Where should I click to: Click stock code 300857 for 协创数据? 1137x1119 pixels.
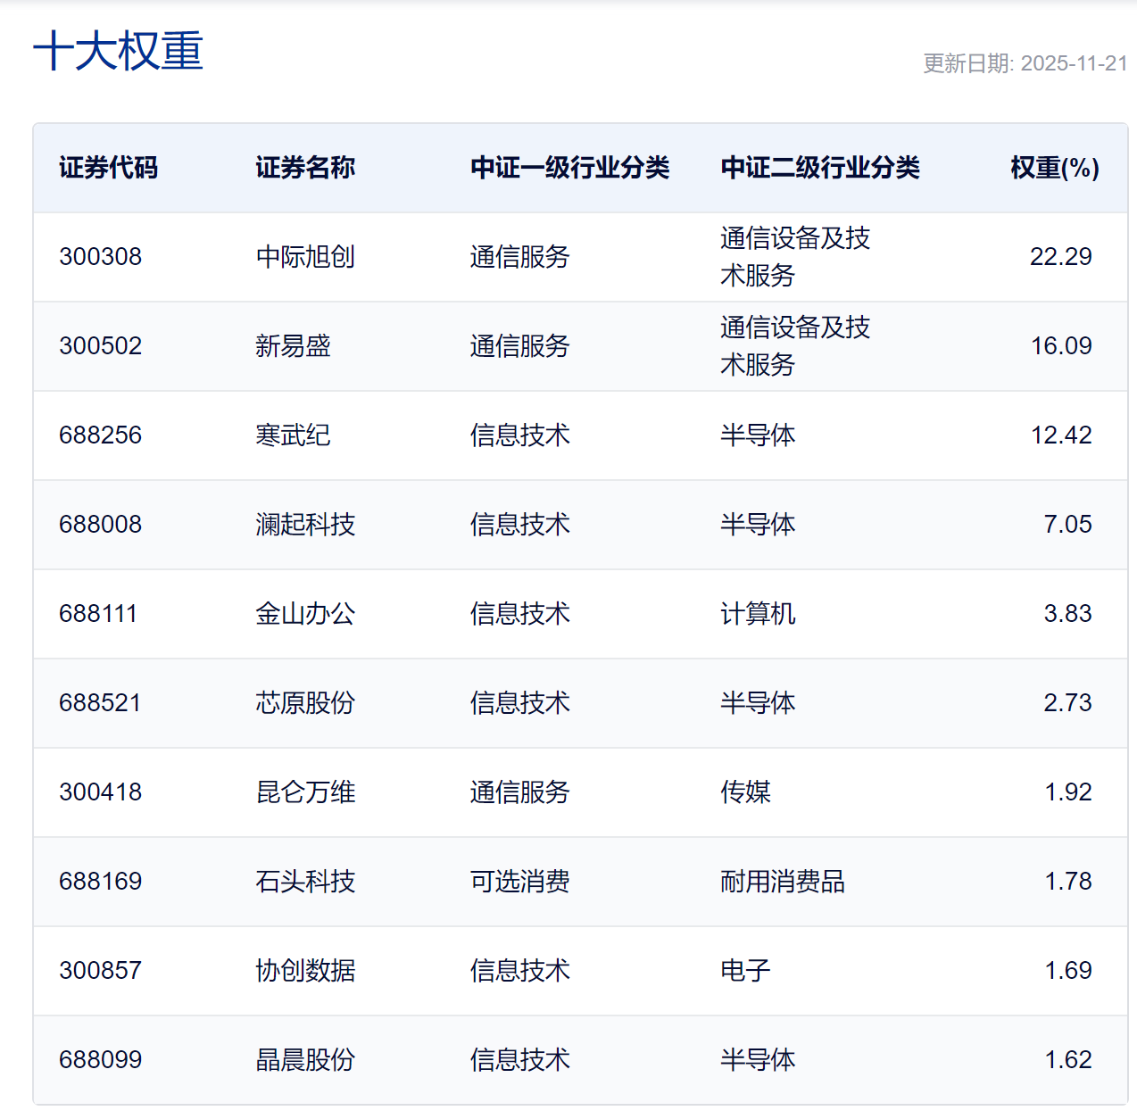pos(99,971)
